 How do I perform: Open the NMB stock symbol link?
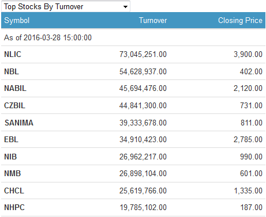pyautogui.click(x=12, y=173)
